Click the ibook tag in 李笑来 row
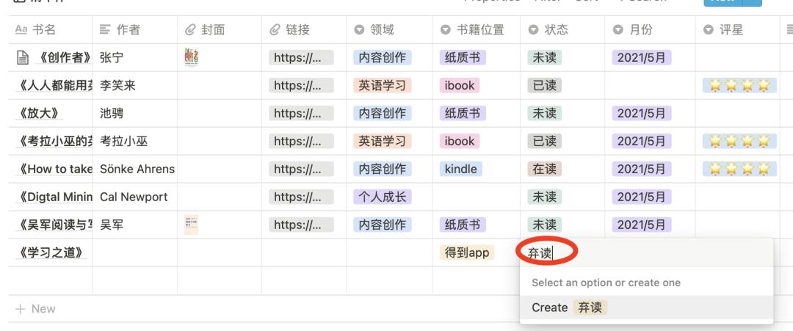793x331 pixels. [x=460, y=85]
